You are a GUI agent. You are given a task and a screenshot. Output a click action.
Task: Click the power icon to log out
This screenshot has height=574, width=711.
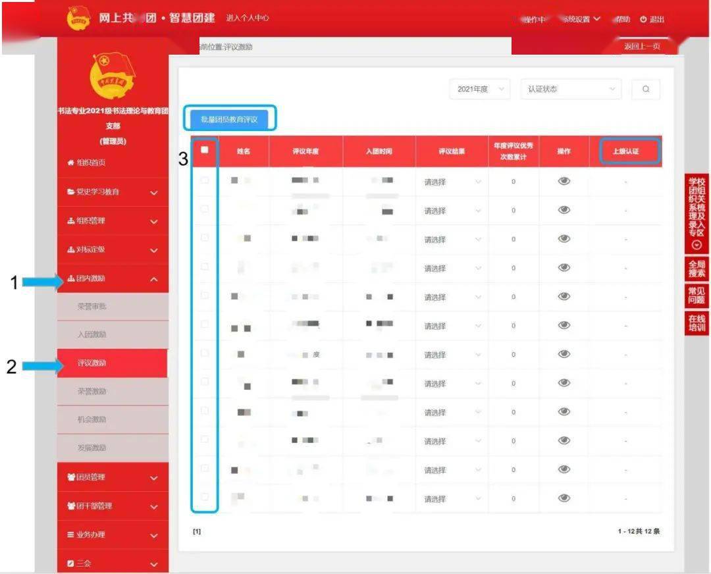(x=642, y=19)
